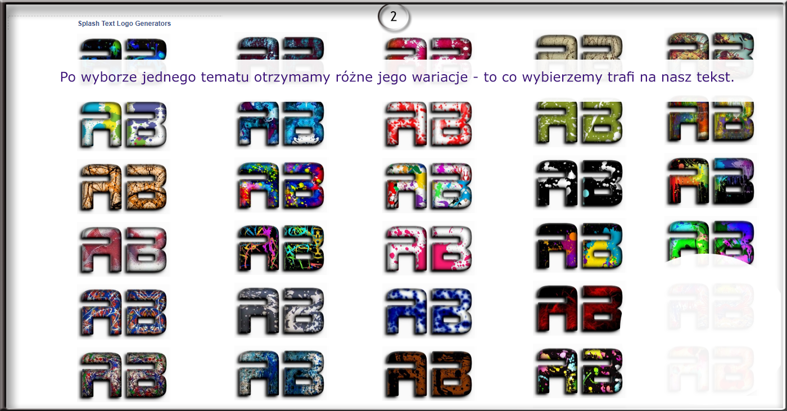The image size is (787, 411).
Task: Select white AB logo with red splatter
Action: pyautogui.click(x=428, y=125)
